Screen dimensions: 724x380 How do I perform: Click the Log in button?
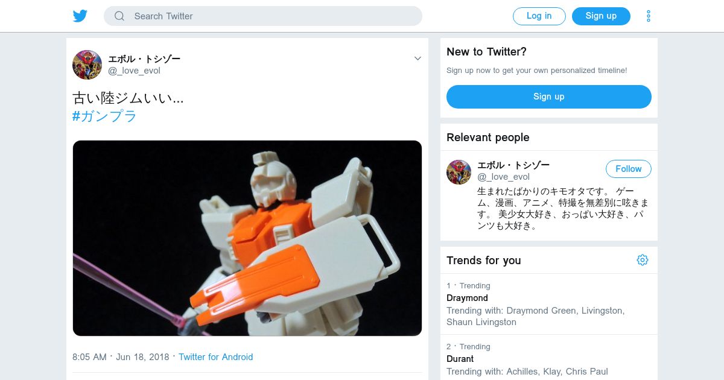pyautogui.click(x=539, y=16)
